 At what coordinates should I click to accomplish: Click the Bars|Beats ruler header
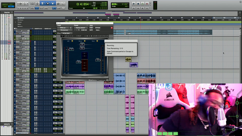21,18
